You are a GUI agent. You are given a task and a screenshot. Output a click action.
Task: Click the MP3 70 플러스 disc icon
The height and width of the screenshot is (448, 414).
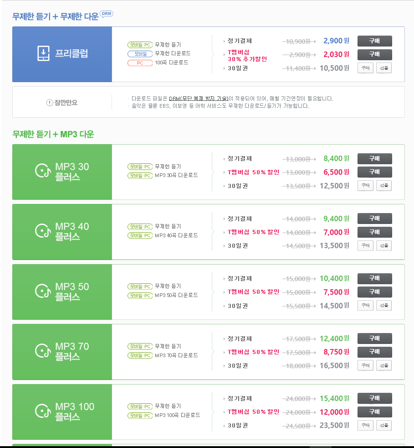[x=42, y=351]
